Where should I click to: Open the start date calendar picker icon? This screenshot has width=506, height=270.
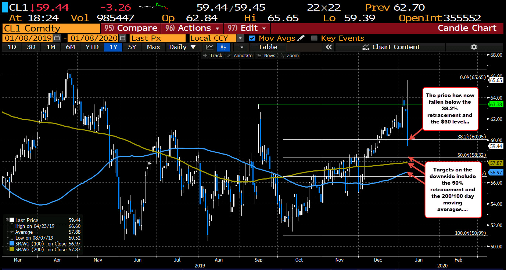tap(57, 38)
